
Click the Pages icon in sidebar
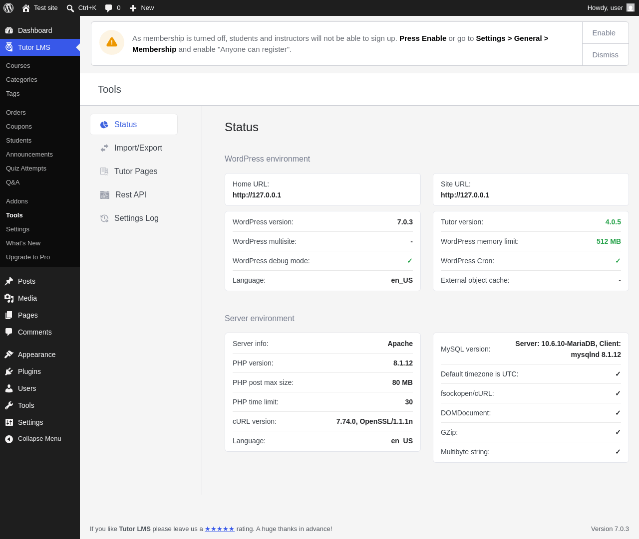(9, 315)
